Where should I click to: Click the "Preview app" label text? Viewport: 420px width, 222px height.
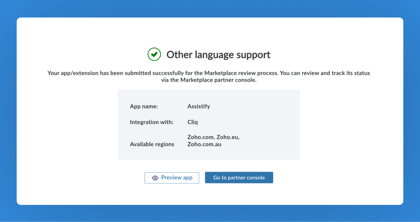pyautogui.click(x=177, y=177)
